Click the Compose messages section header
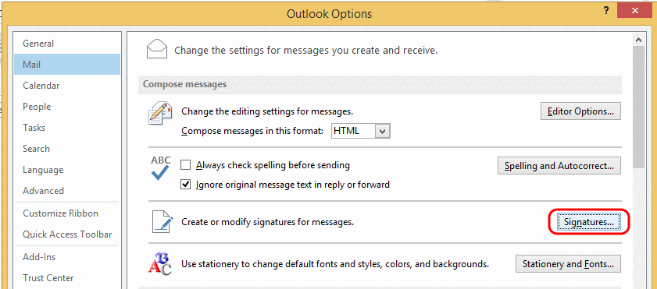The height and width of the screenshot is (289, 657). point(380,84)
